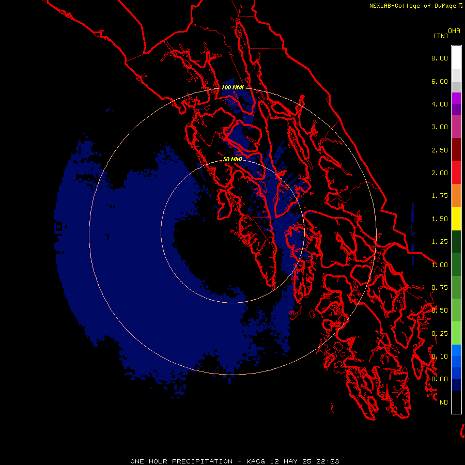Click the OHA product label above legend

pos(454,31)
